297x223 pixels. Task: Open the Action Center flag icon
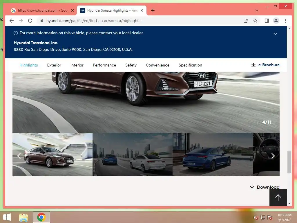click(270, 217)
